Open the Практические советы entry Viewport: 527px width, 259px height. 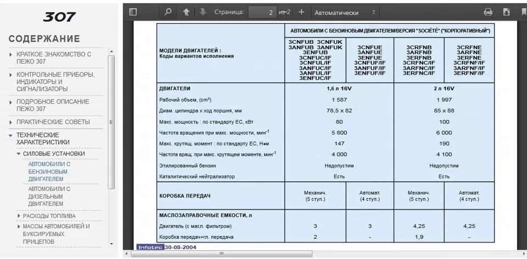tap(53, 122)
